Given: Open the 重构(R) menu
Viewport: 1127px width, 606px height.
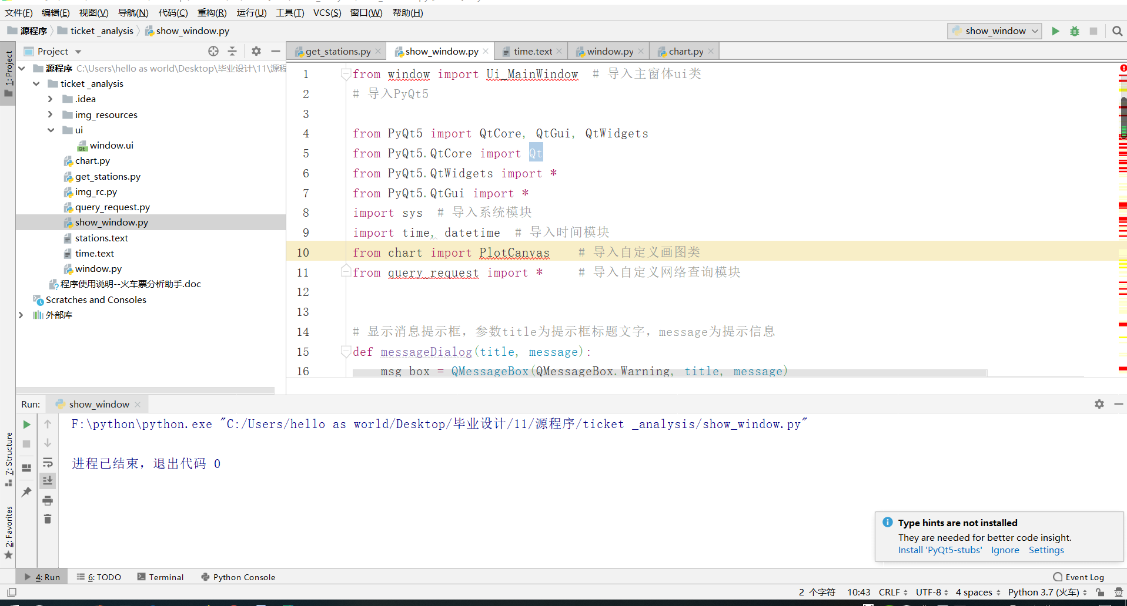Looking at the screenshot, I should [212, 13].
